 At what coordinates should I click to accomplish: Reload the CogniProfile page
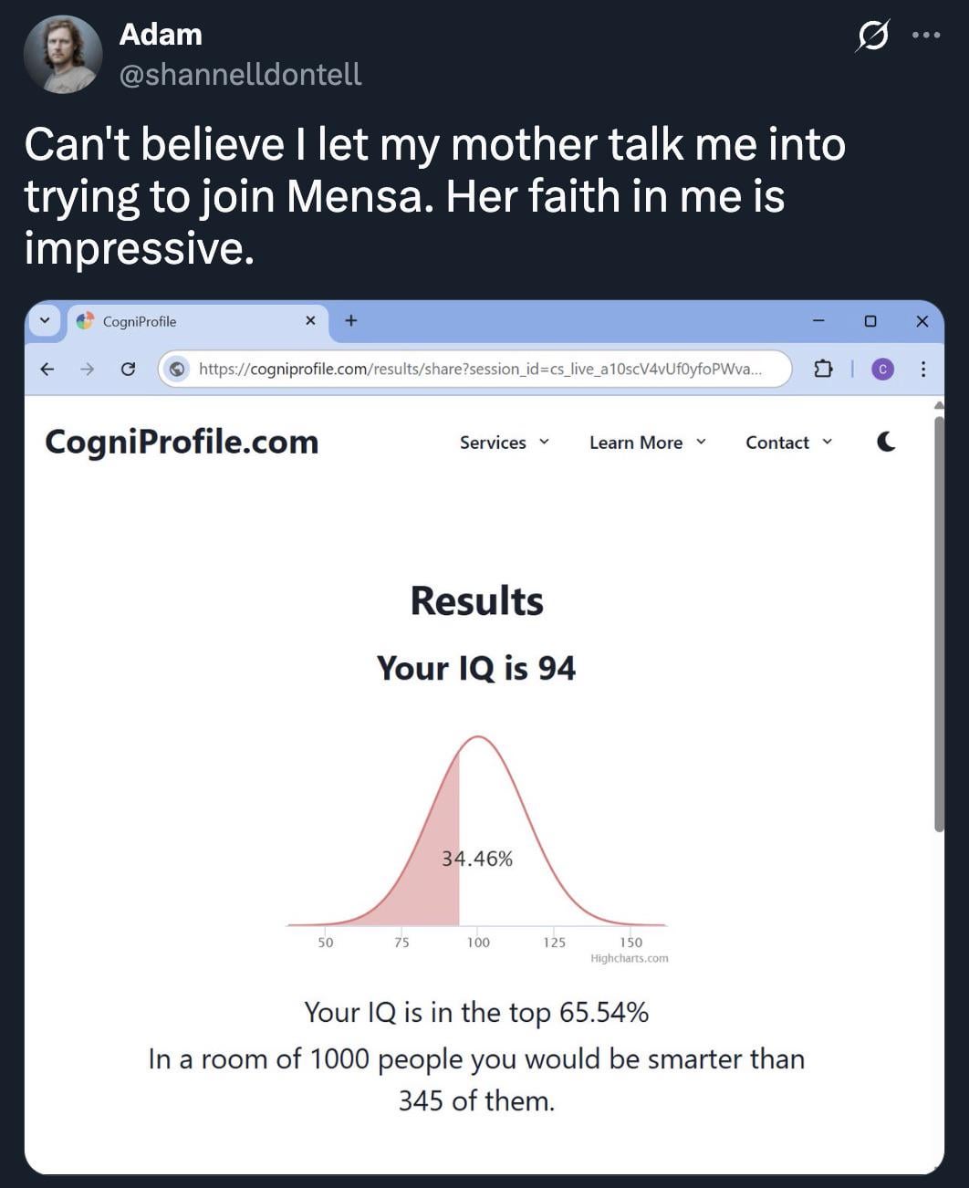tap(128, 370)
